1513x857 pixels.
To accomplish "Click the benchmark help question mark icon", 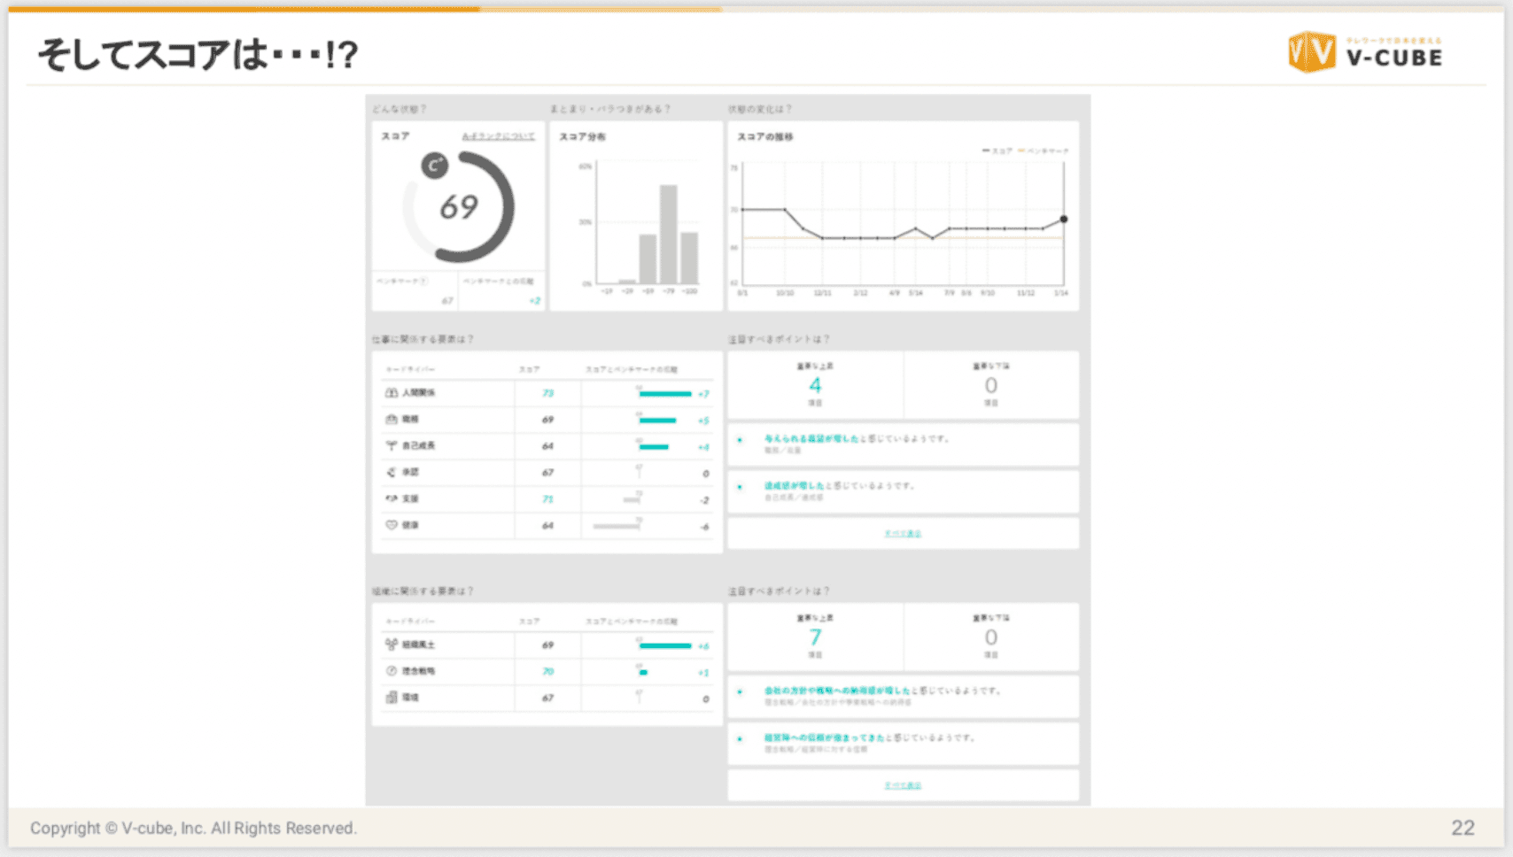I will point(423,282).
